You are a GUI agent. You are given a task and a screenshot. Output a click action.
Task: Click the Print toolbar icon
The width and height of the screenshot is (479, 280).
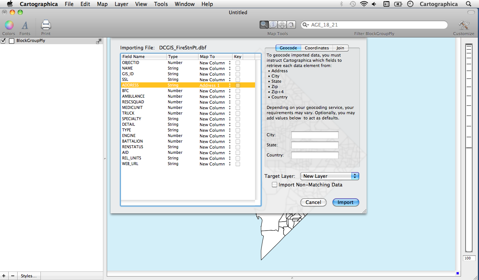pyautogui.click(x=46, y=25)
